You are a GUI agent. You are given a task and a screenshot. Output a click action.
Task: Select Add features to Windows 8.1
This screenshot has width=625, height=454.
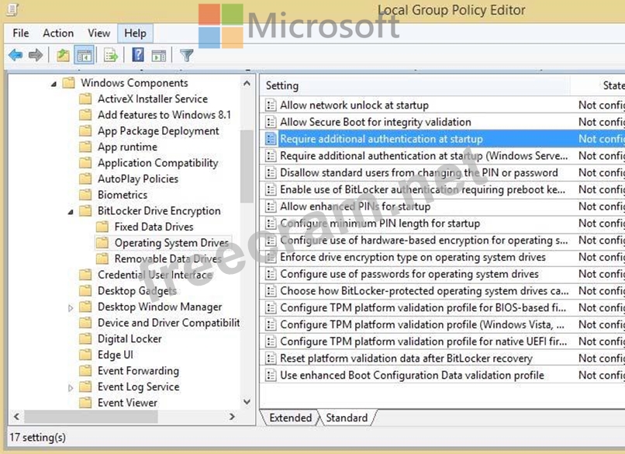click(x=164, y=115)
